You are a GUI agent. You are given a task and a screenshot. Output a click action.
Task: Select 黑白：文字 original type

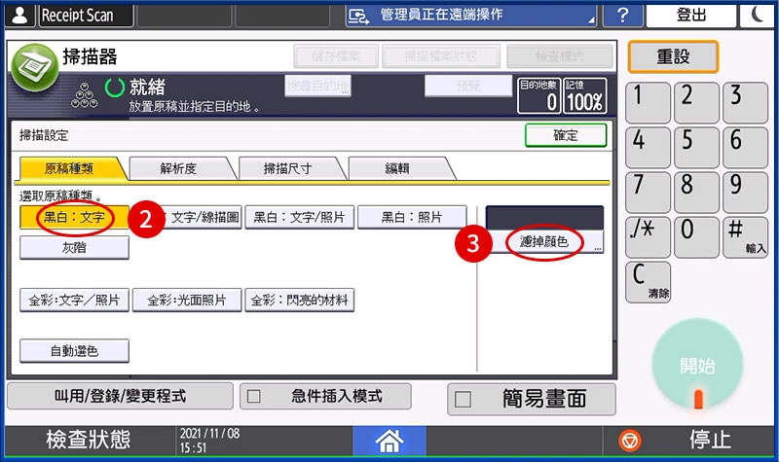(x=74, y=217)
